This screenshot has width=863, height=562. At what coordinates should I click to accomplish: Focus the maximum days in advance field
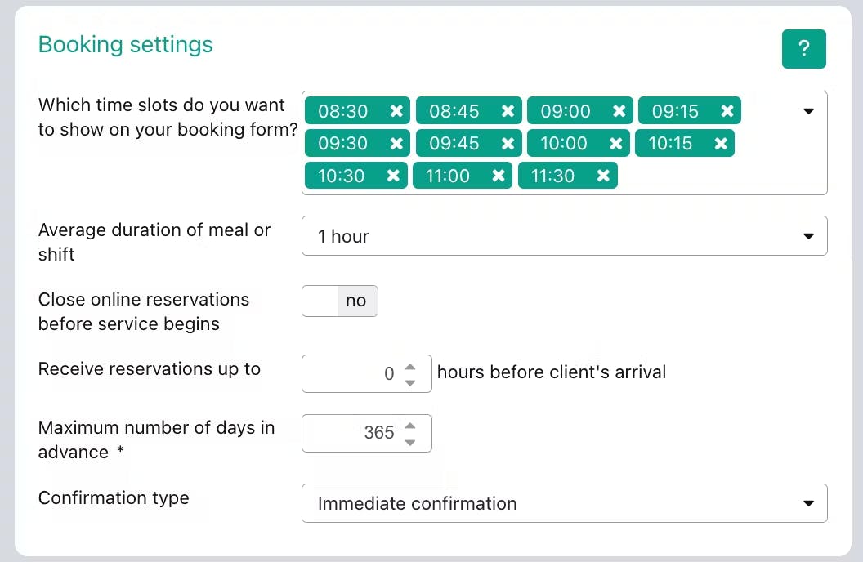pos(353,433)
